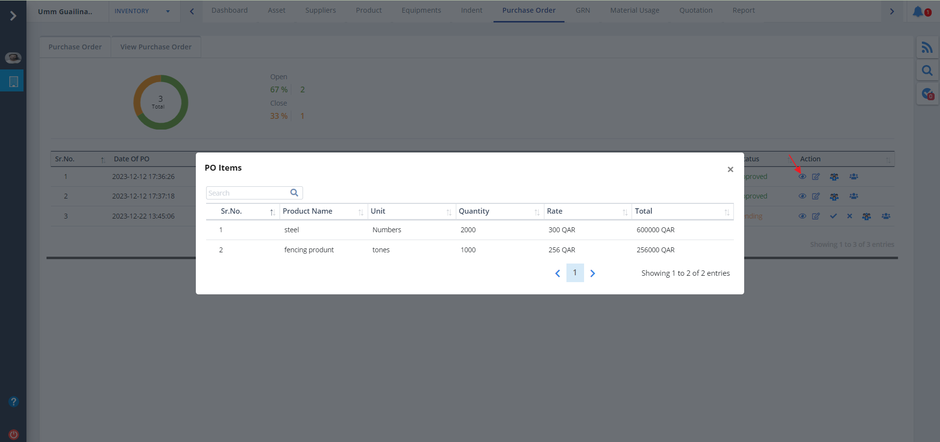This screenshot has width=940, height=442.
Task: Click the magnifier search icon on right panel
Action: [x=927, y=71]
